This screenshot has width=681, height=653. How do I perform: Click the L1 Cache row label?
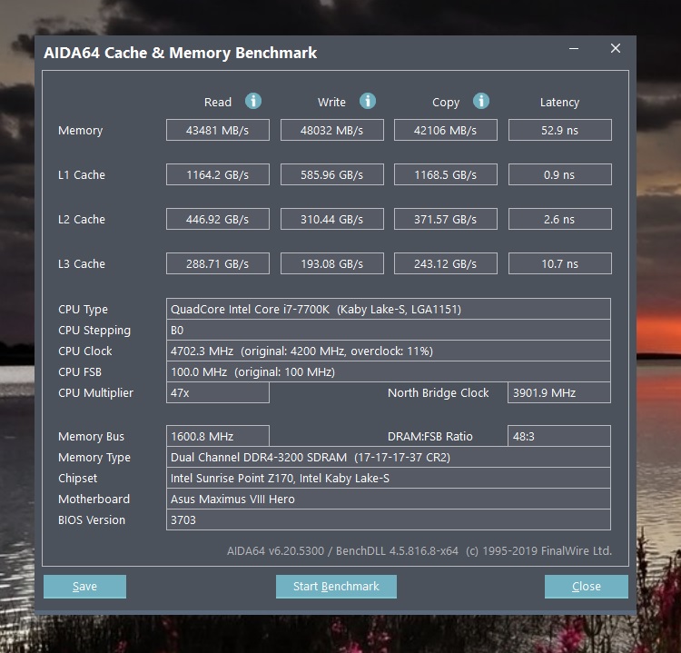(82, 174)
